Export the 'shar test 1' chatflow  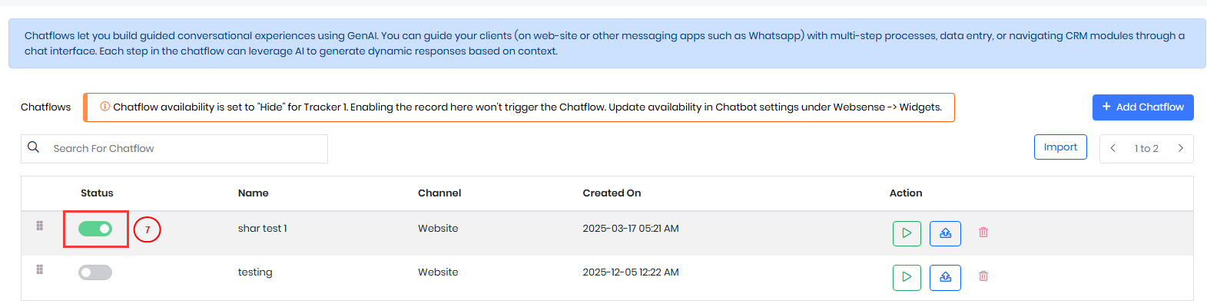coord(945,233)
